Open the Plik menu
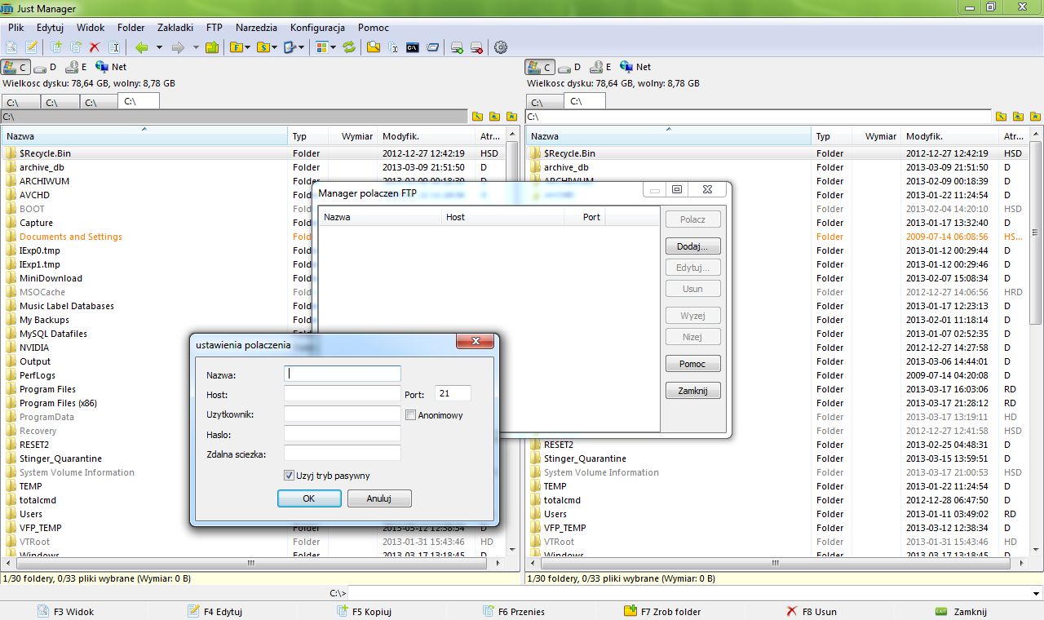 pos(16,28)
